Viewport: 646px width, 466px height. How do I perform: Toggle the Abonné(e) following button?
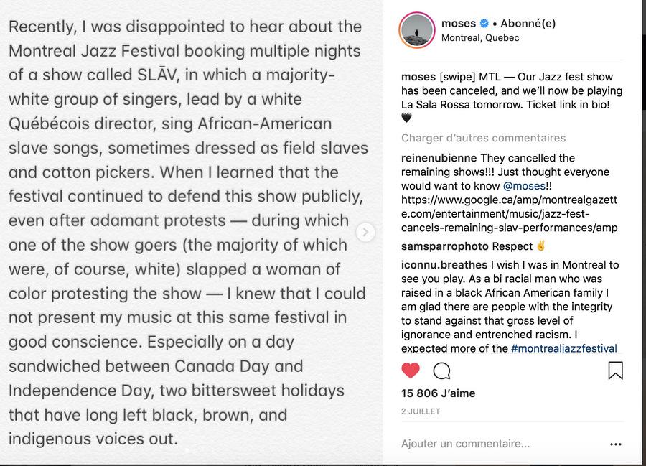click(530, 24)
